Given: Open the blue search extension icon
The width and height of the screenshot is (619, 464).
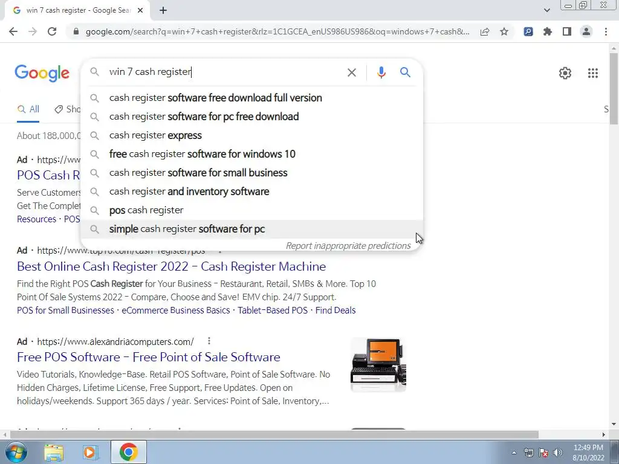Looking at the screenshot, I should 528,31.
